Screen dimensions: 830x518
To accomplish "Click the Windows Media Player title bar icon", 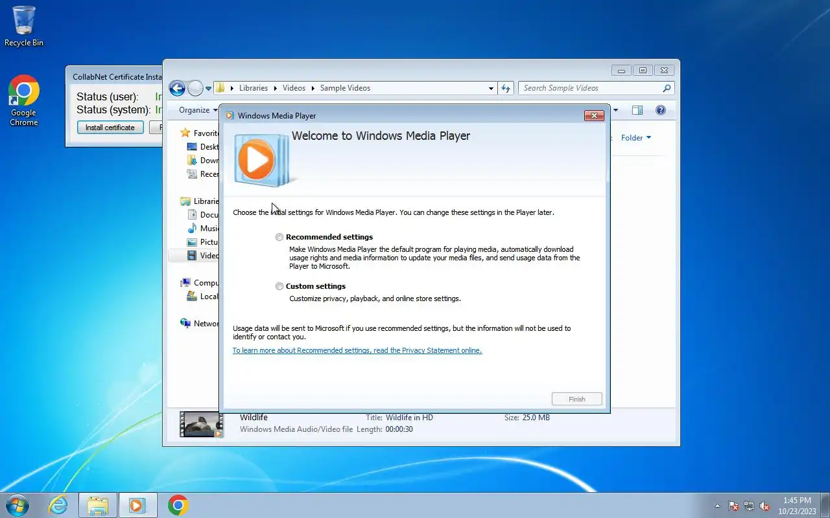I will pyautogui.click(x=229, y=116).
